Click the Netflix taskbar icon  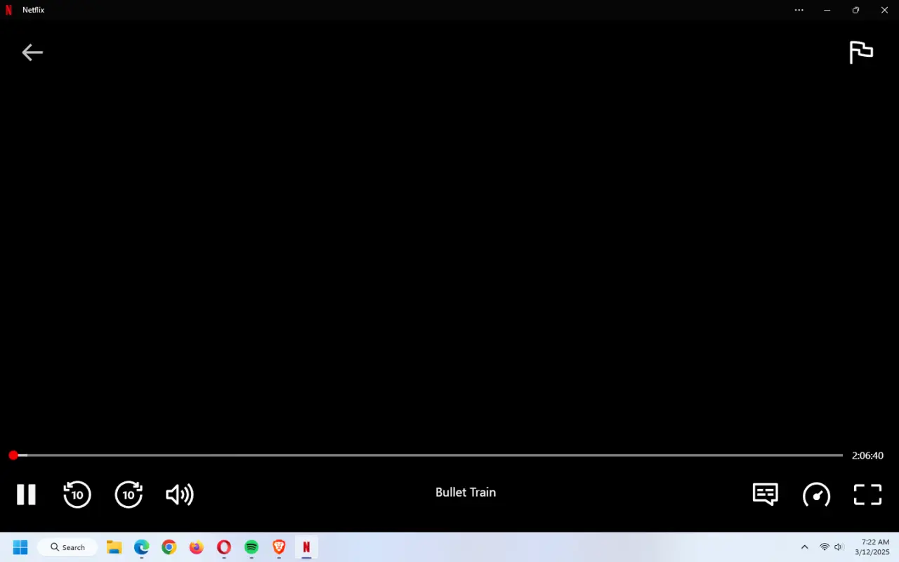pos(306,547)
